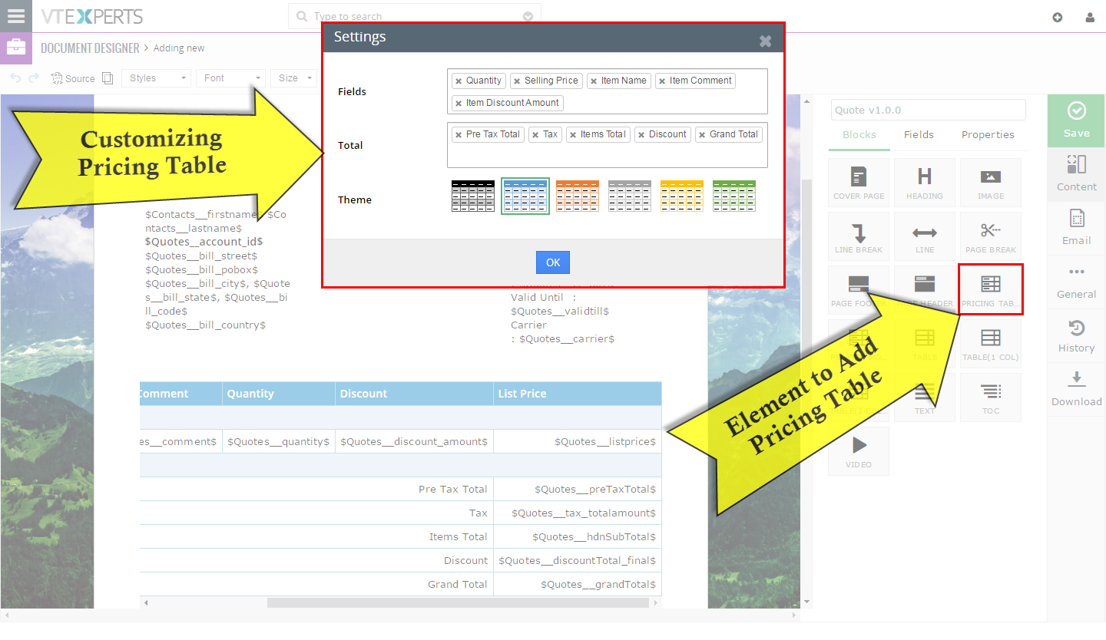1106x640 pixels.
Task: Save the document
Action: coord(1077,120)
